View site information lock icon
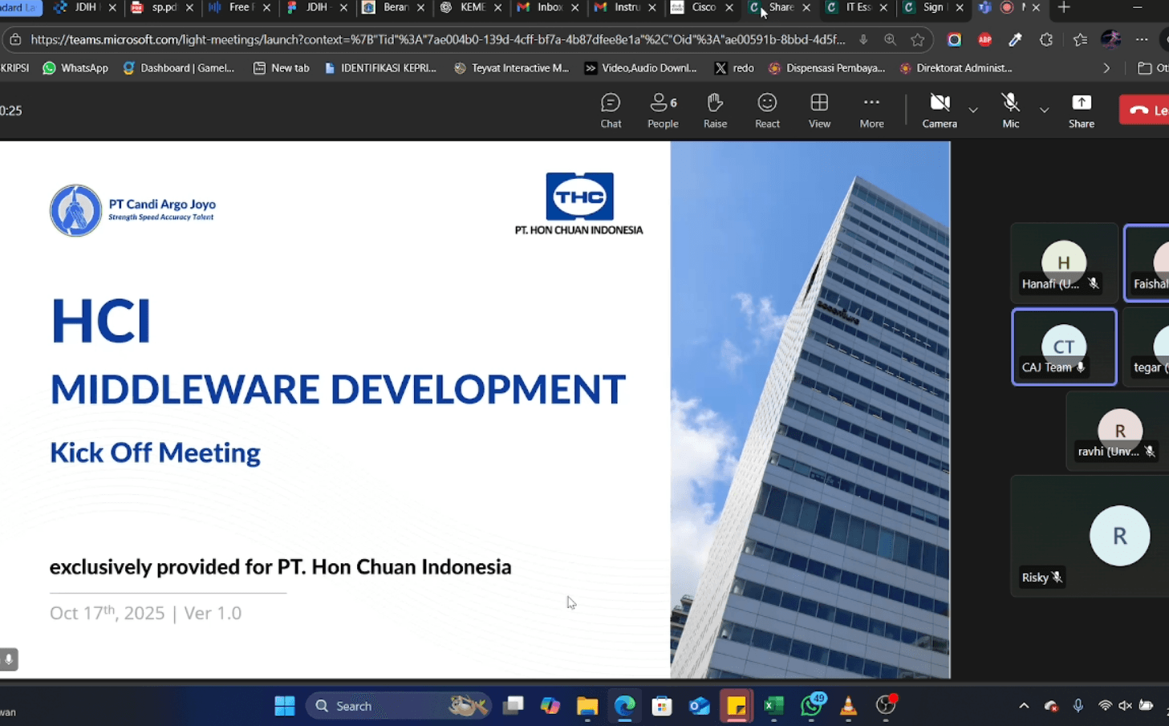This screenshot has height=726, width=1169. 15,39
